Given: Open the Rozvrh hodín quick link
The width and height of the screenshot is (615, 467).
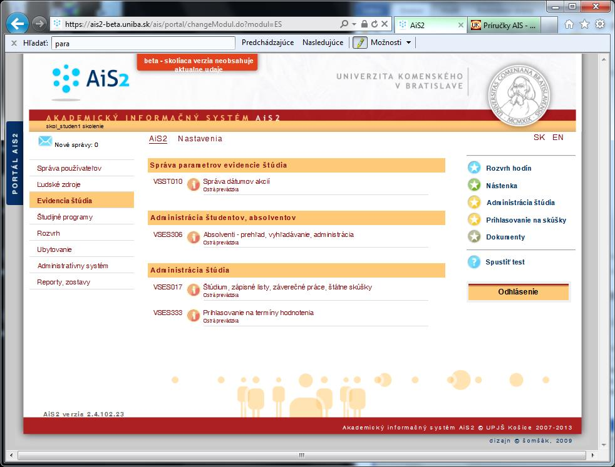Looking at the screenshot, I should coord(509,168).
